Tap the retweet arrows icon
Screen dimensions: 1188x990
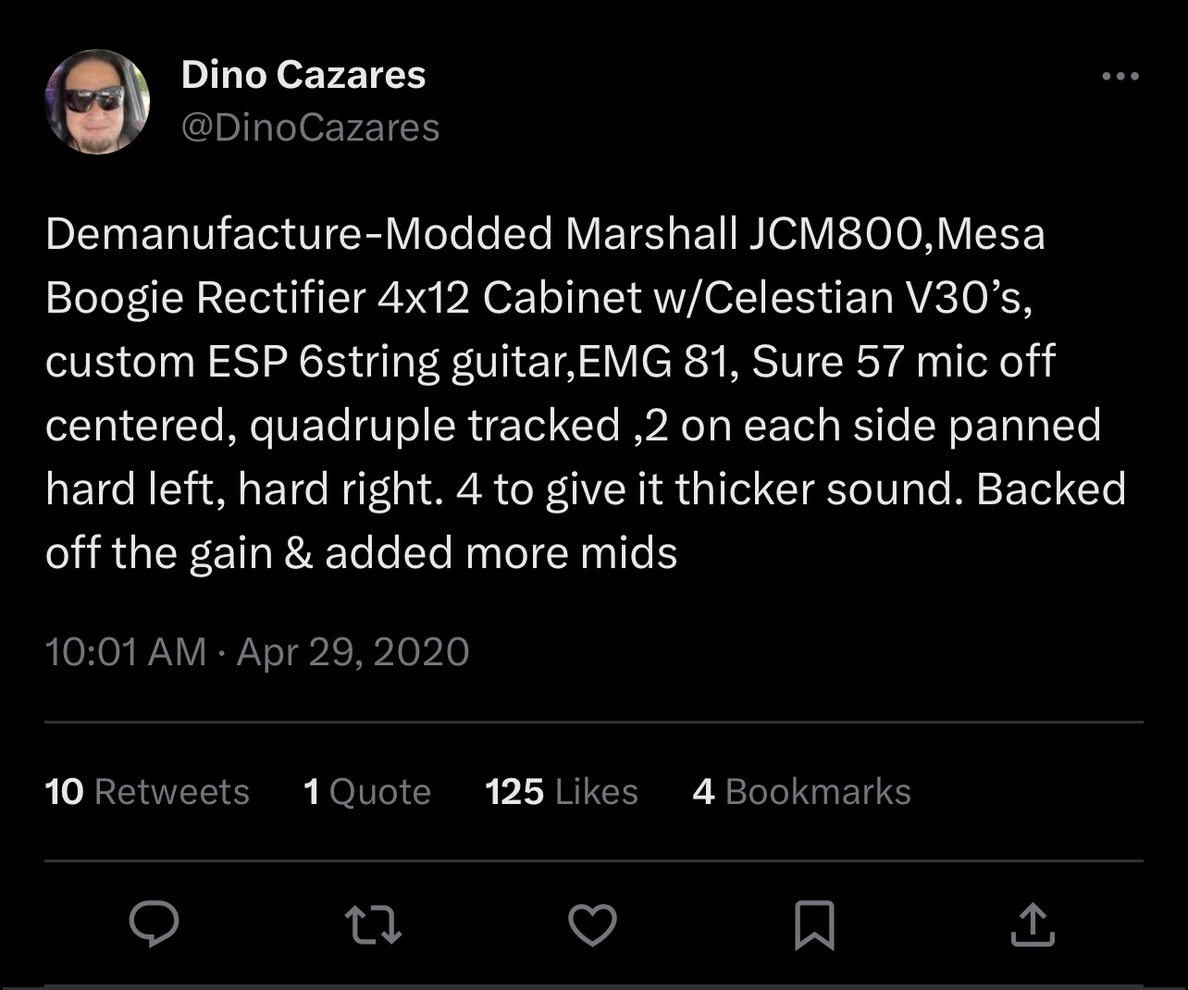[373, 924]
